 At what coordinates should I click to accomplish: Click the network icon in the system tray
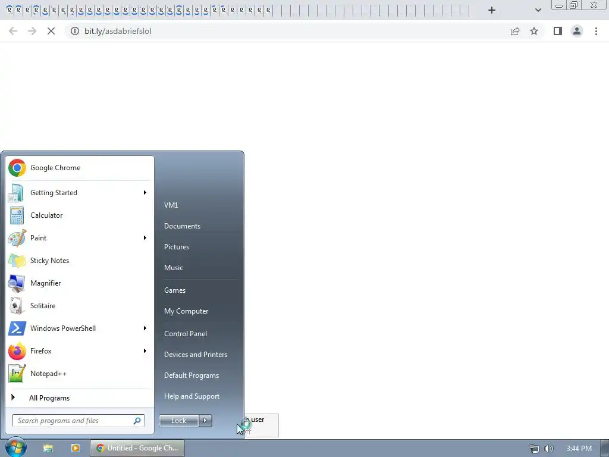[535, 449]
